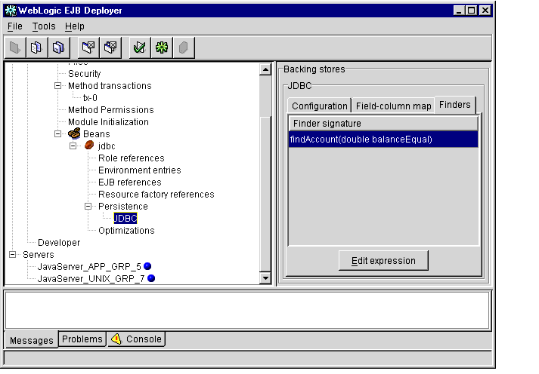The image size is (539, 374).
Task: Select the Finders tab
Action: coord(455,105)
